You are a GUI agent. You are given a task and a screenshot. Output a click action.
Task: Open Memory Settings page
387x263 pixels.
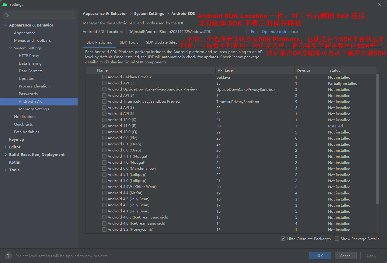pos(34,109)
